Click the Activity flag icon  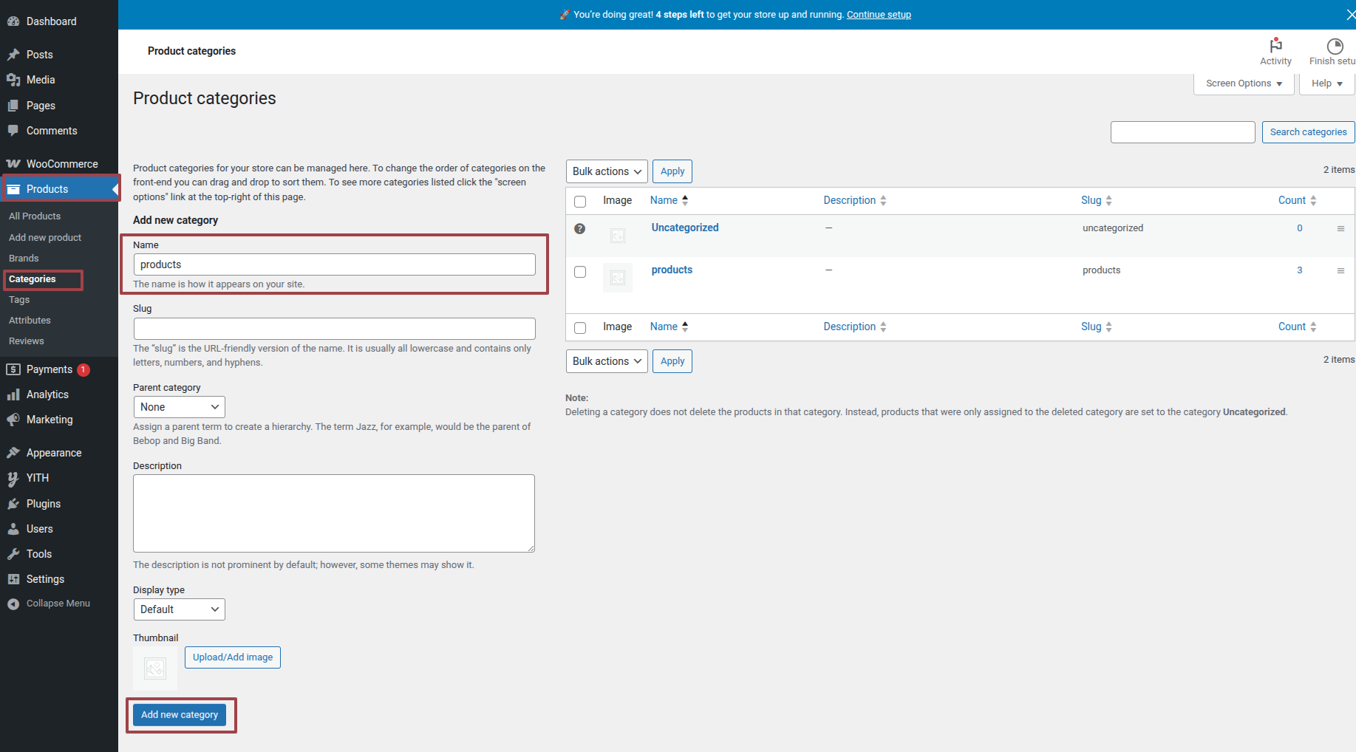1275,46
